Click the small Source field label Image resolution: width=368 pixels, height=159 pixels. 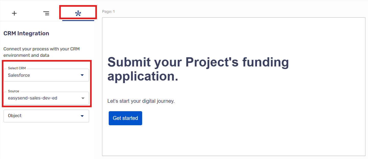pyautogui.click(x=14, y=91)
